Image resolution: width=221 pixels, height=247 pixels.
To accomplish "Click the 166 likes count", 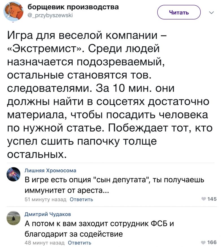I will 212,242.
